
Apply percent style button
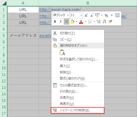pos(106,16)
